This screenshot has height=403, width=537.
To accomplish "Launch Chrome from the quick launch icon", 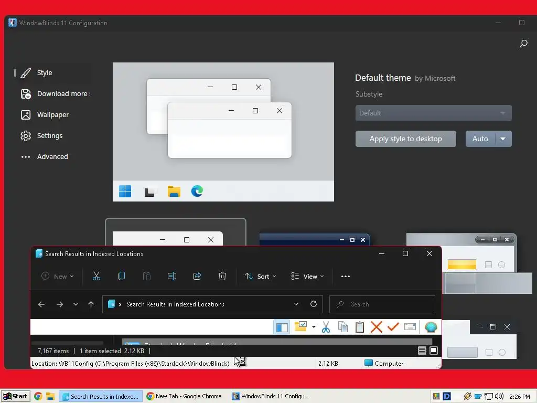I will tap(38, 397).
